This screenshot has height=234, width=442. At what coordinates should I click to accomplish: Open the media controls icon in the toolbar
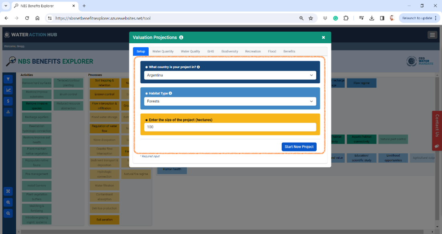[361, 18]
